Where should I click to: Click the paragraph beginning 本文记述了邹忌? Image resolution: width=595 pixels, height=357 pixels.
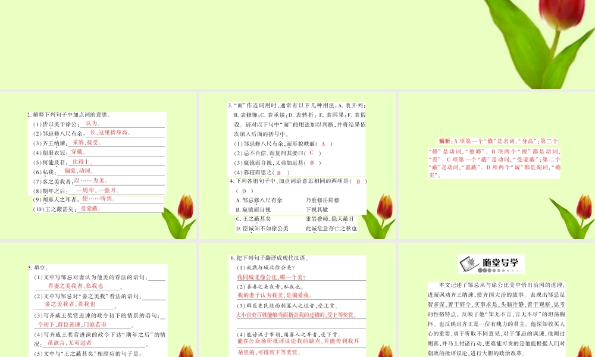pos(496,319)
